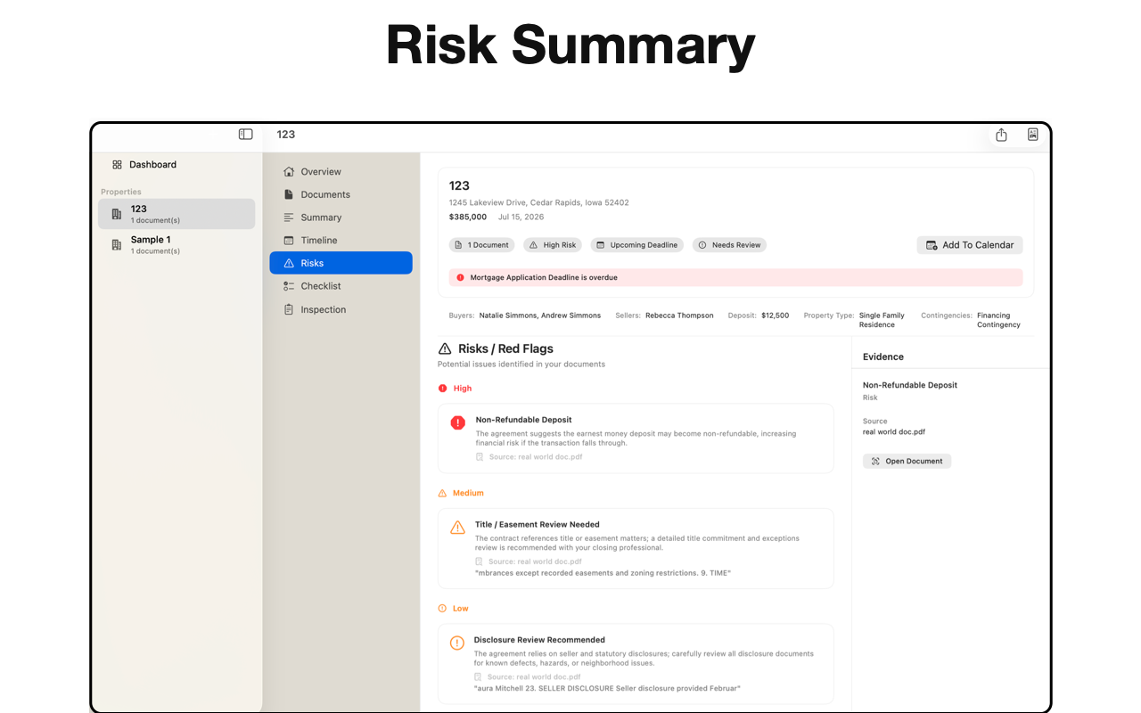Image resolution: width=1141 pixels, height=713 pixels.
Task: Click the 1 Document tag
Action: click(481, 245)
